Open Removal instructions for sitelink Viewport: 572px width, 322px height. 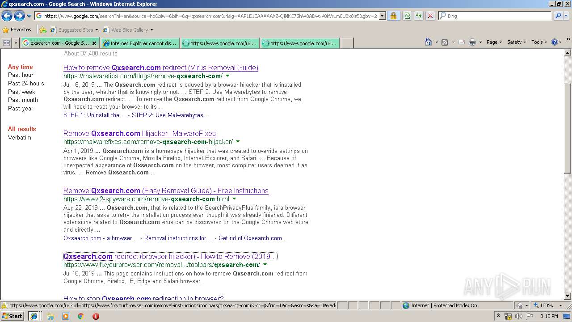179,238
